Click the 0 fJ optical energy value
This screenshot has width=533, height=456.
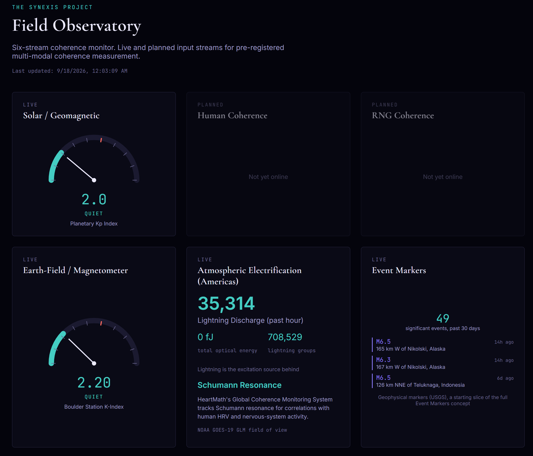pos(205,337)
